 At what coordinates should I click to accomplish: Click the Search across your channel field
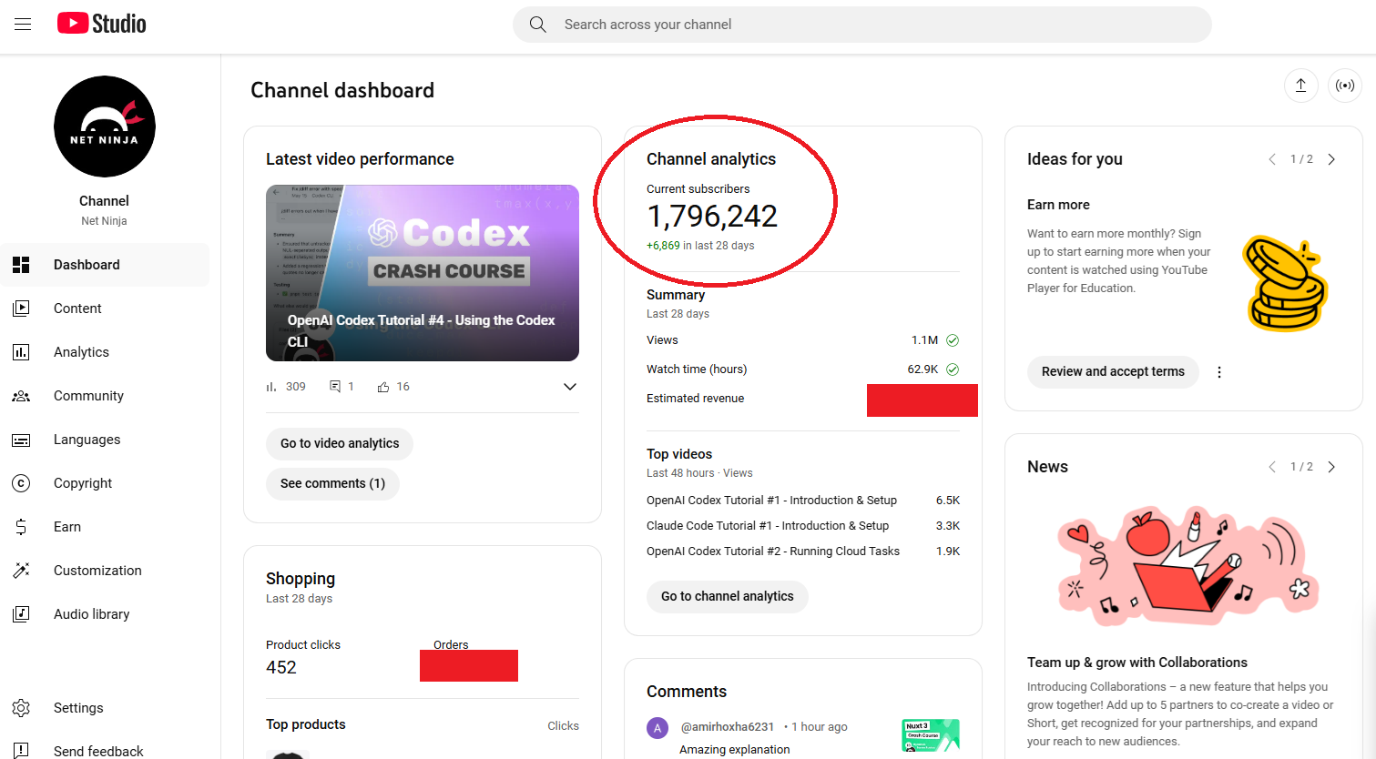click(861, 25)
